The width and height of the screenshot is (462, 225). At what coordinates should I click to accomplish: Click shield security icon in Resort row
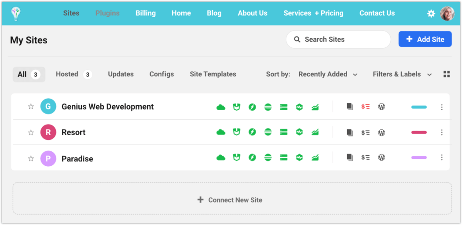tap(236, 132)
